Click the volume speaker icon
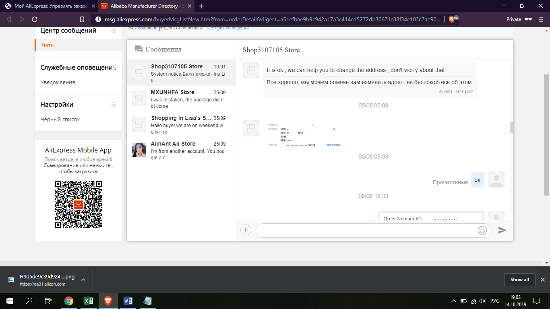 click(483, 301)
